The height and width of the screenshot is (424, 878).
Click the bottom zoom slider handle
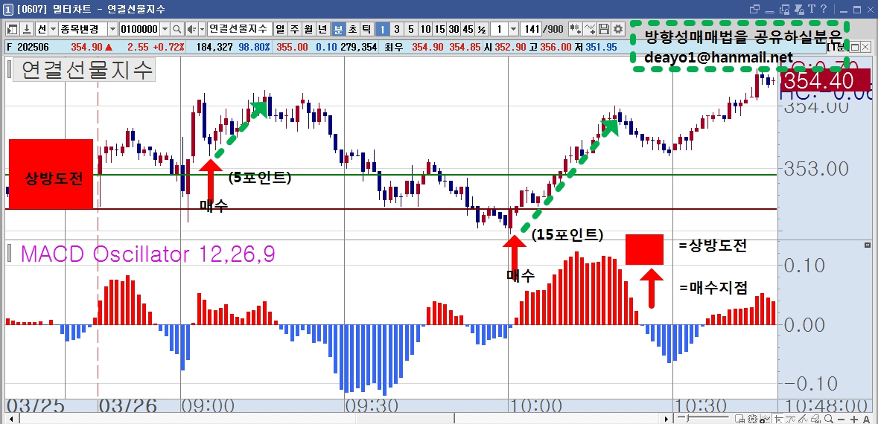pyautogui.click(x=687, y=418)
